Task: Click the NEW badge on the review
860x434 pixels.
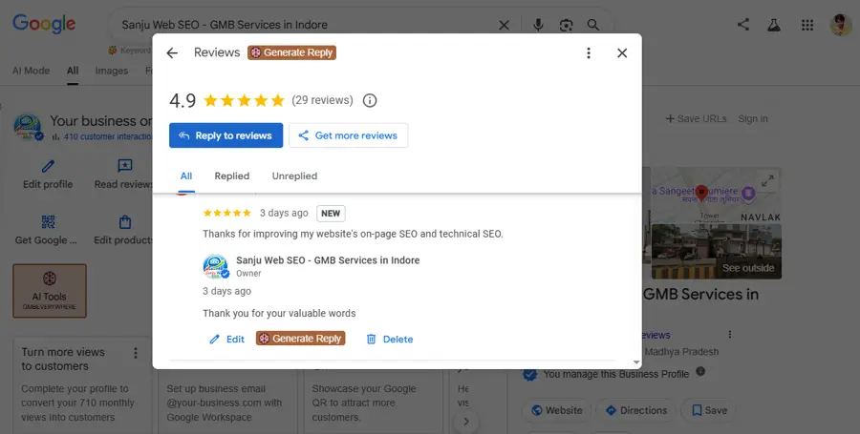Action: [331, 214]
